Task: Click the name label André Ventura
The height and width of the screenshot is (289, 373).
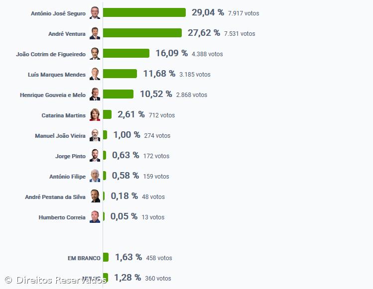Action: coord(67,34)
